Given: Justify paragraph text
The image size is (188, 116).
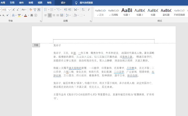Looking at the screenshot, I should (x=58, y=15).
